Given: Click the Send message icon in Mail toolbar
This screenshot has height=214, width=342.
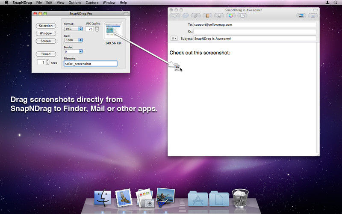Looking at the screenshot, I should 175,16.
